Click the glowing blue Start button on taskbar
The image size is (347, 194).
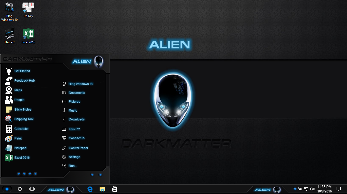click(x=7, y=189)
